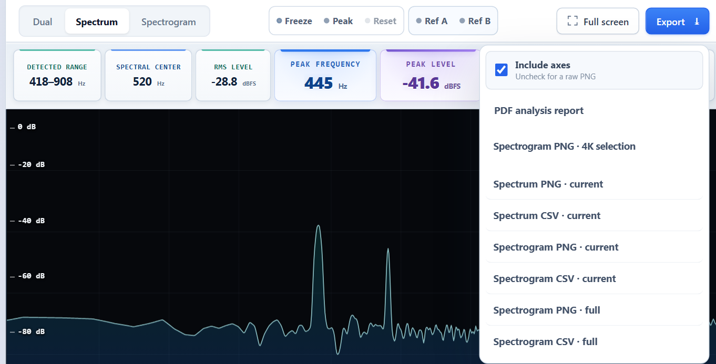Enable Peak hold toggle

click(x=339, y=21)
